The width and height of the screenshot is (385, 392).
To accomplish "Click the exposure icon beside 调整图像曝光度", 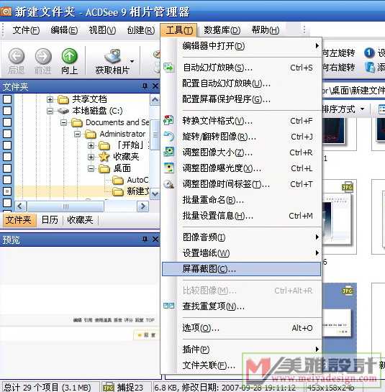I will tap(168, 168).
